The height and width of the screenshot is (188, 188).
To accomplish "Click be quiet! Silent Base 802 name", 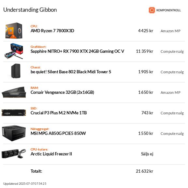I will [71, 72].
